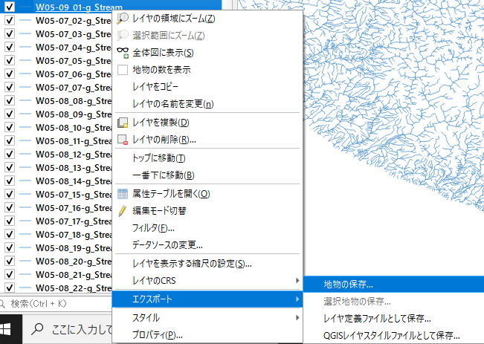Viewport: 484px width, 344px height.
Task: Select 地物の保存... from export submenu
Action: point(348,283)
